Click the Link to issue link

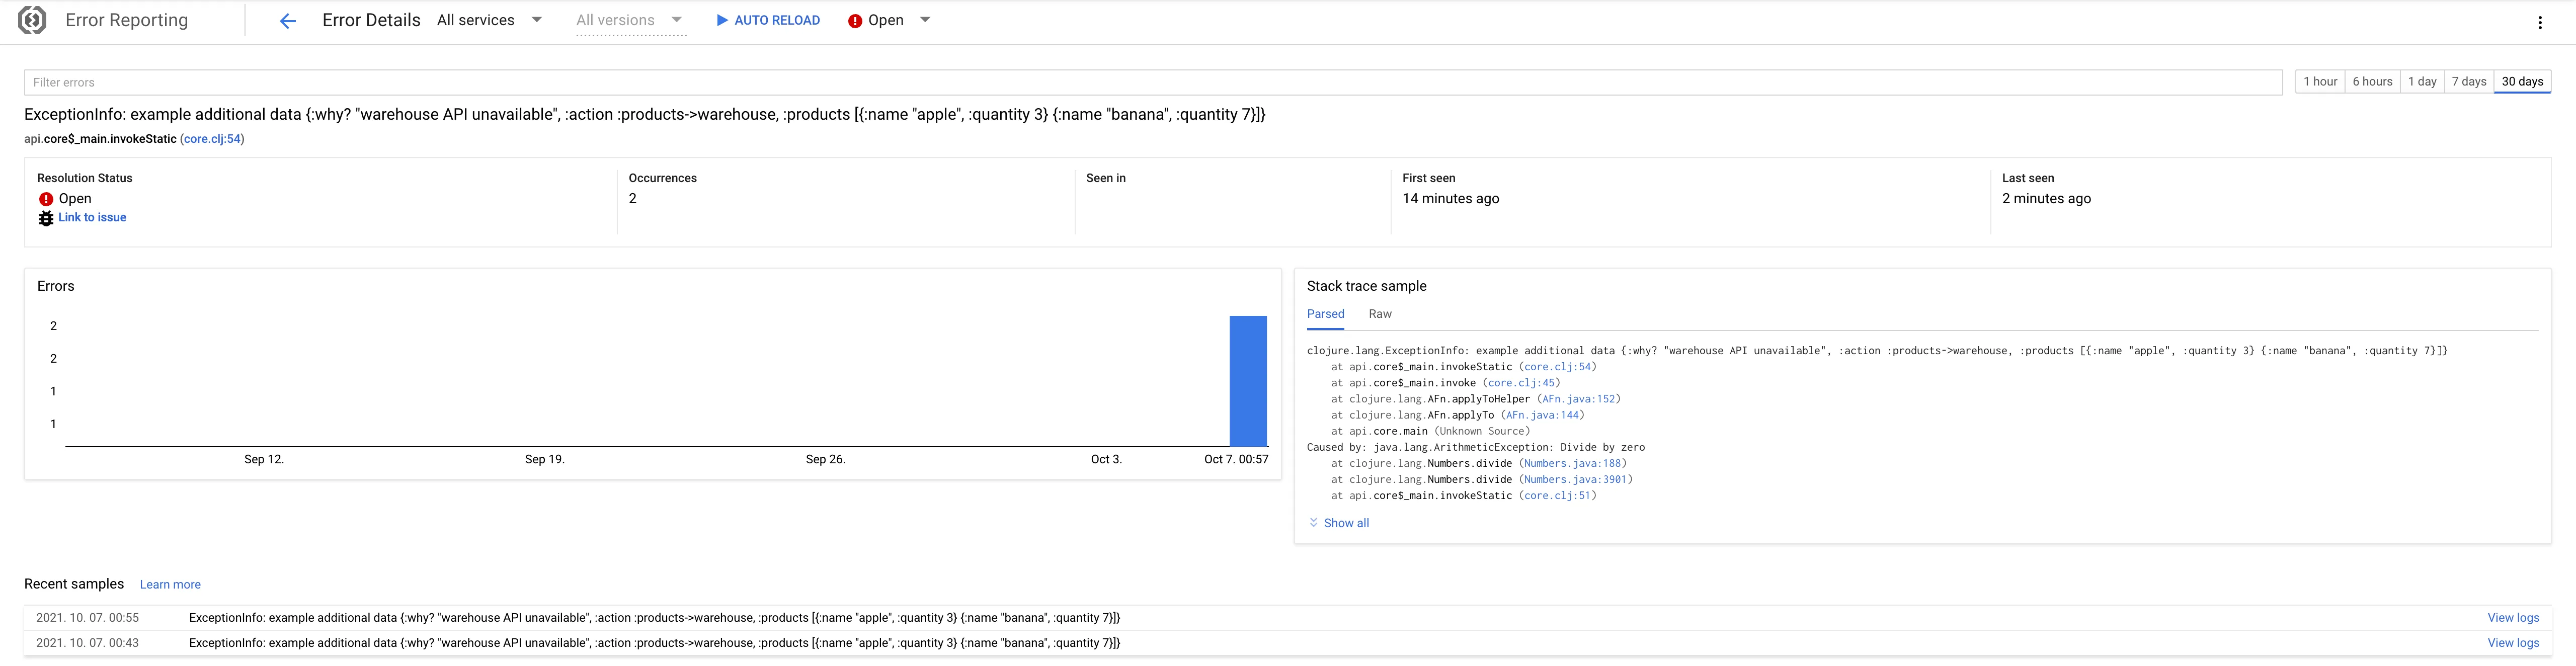point(92,217)
